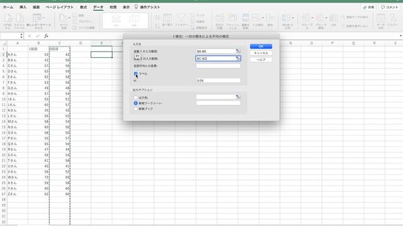Click column D header
This screenshot has width=403, height=226.
(81, 43)
